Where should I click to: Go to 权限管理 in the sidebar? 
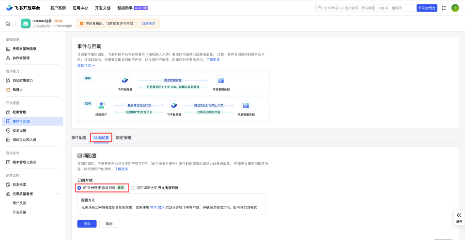(19, 112)
